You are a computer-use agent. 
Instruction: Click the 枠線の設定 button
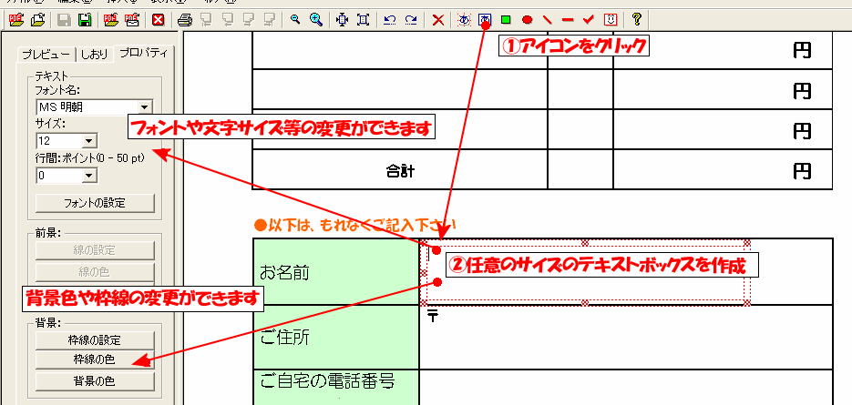(95, 340)
